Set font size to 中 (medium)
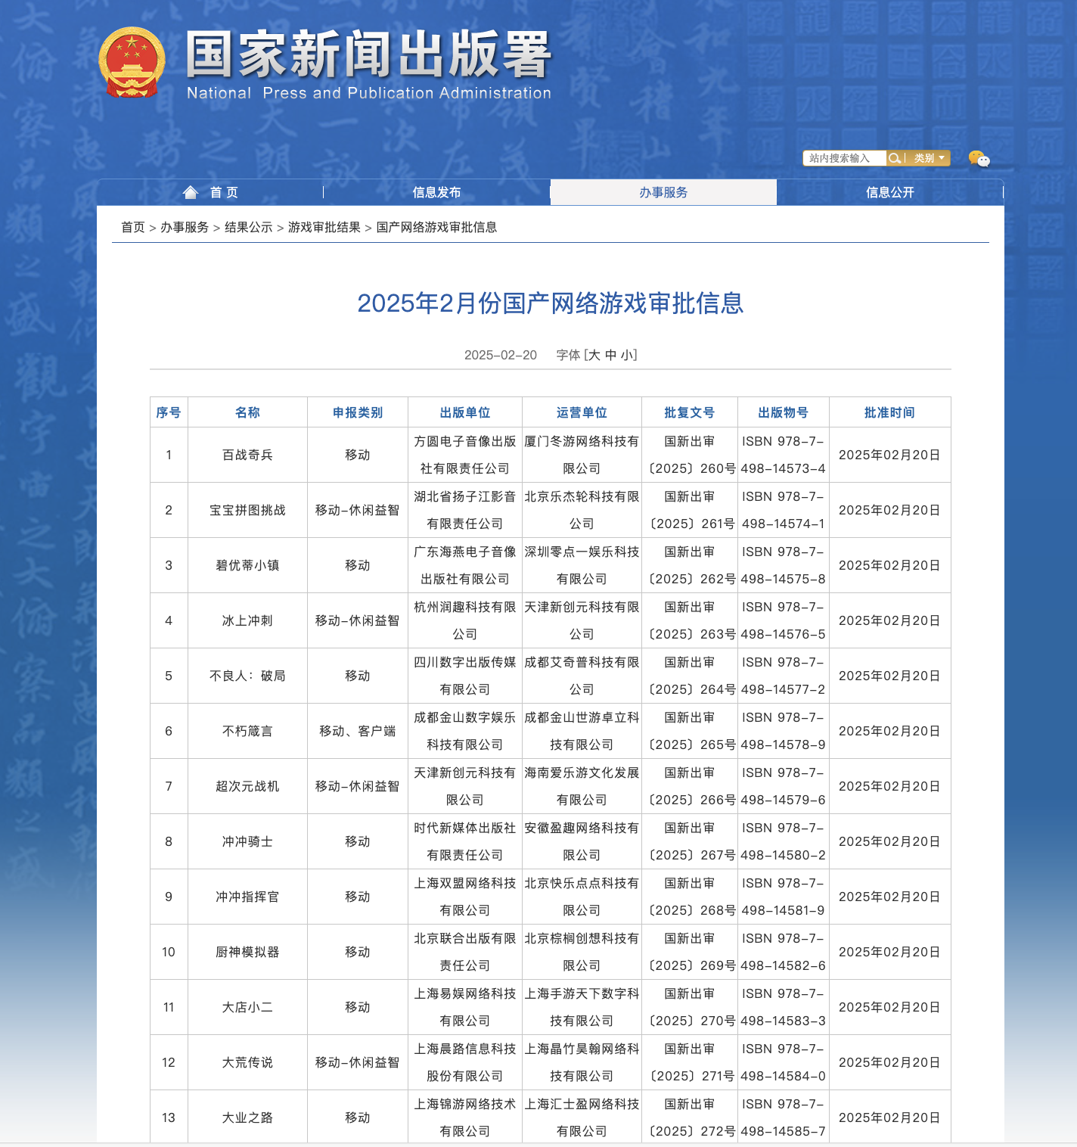The image size is (1077, 1147). (x=610, y=355)
